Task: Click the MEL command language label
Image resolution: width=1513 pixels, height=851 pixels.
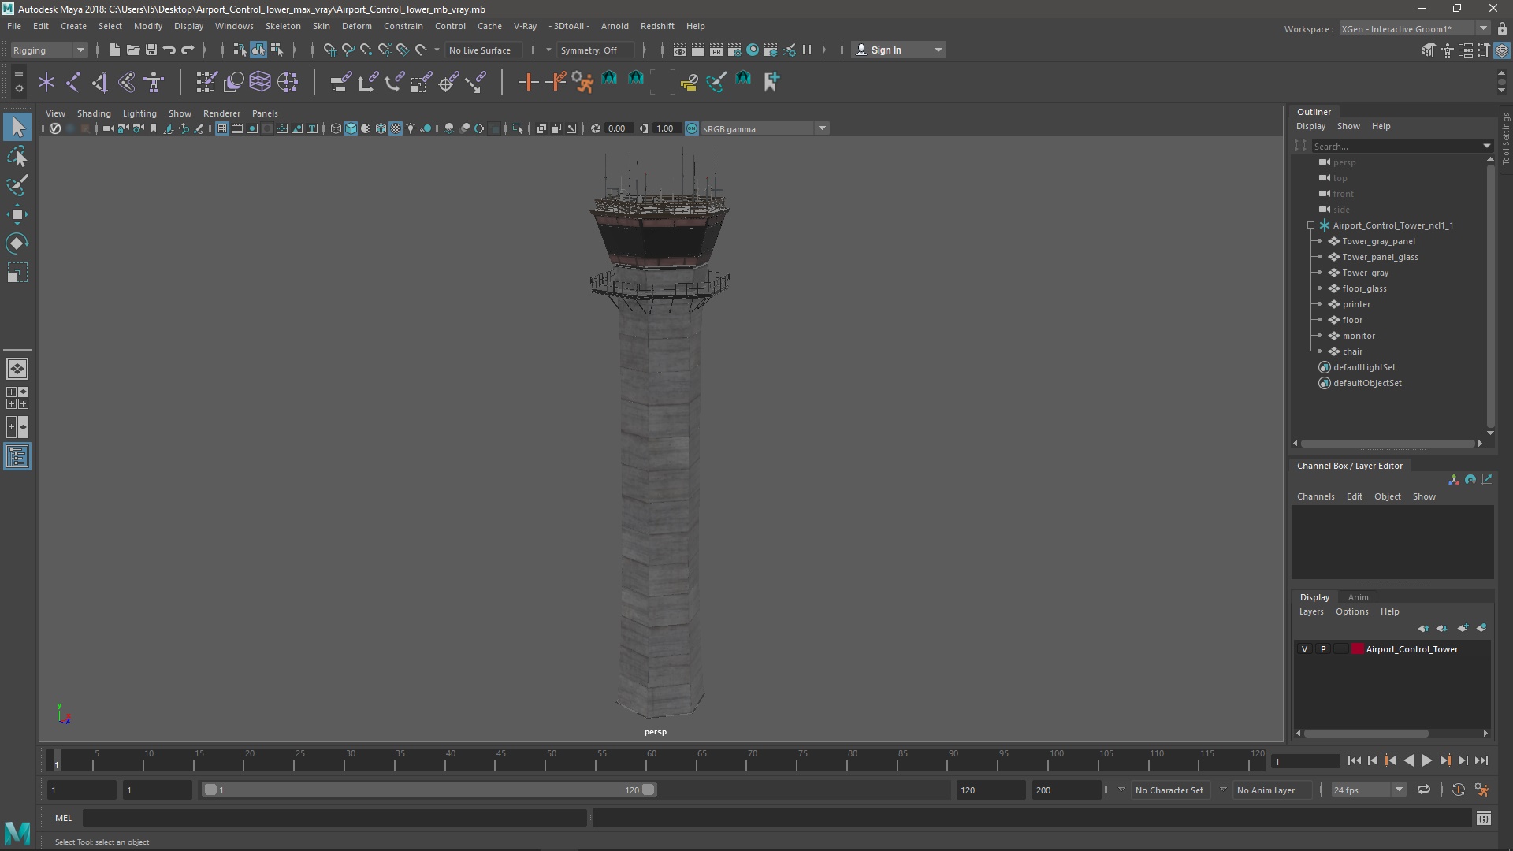Action: [x=63, y=818]
